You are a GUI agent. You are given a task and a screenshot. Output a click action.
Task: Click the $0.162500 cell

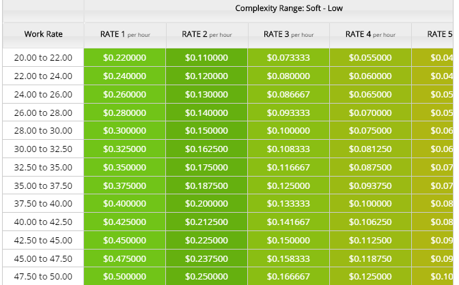pos(207,149)
